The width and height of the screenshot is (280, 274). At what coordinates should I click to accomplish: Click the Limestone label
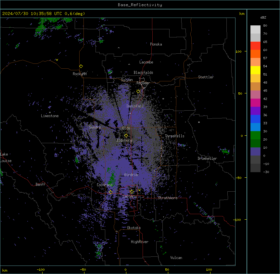tap(50, 116)
